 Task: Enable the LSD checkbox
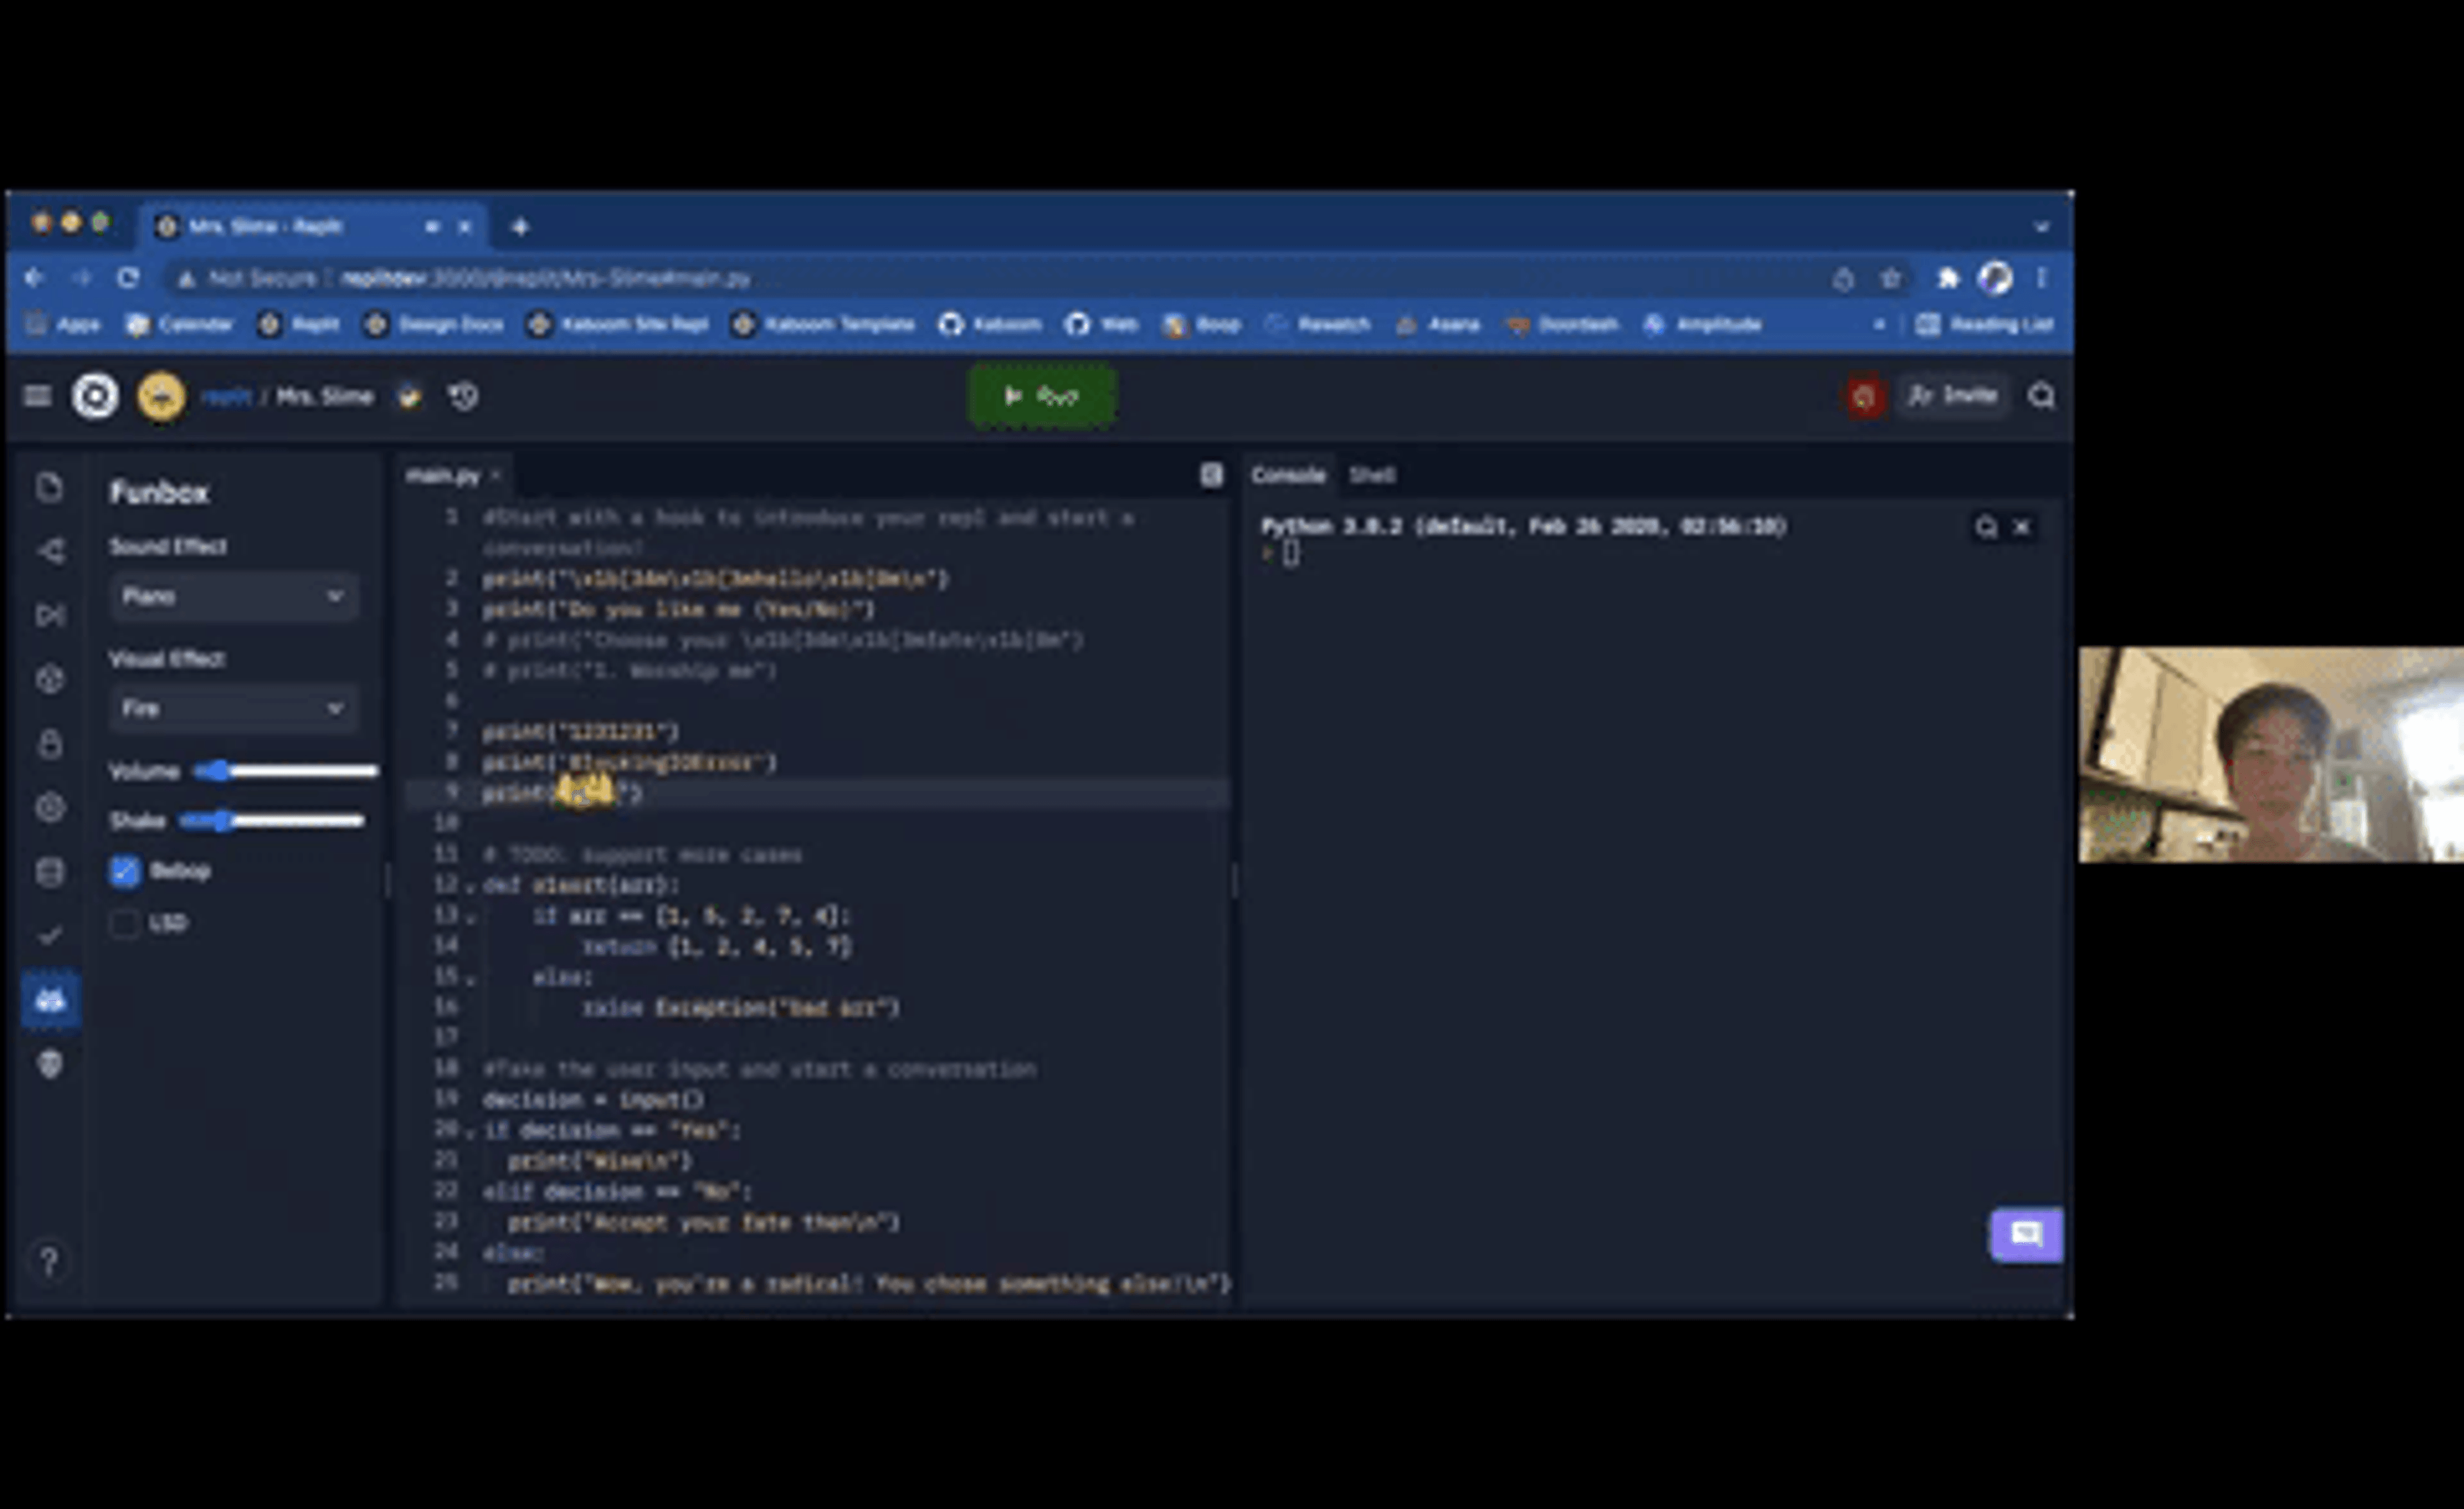(x=124, y=923)
